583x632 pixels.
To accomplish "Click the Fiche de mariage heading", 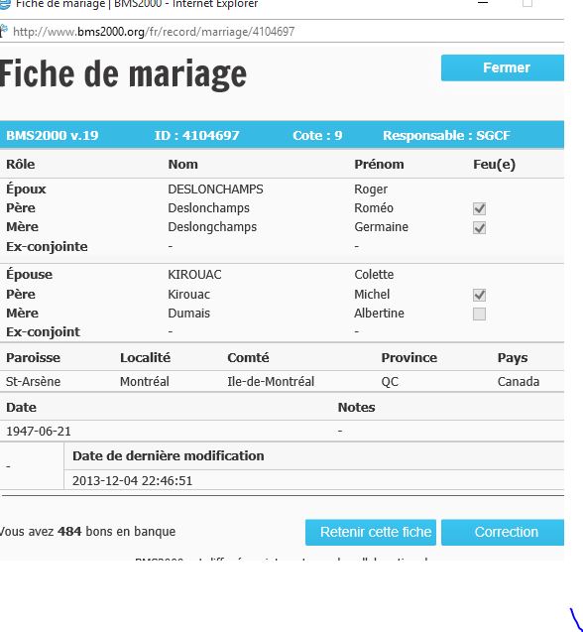I will tap(123, 75).
